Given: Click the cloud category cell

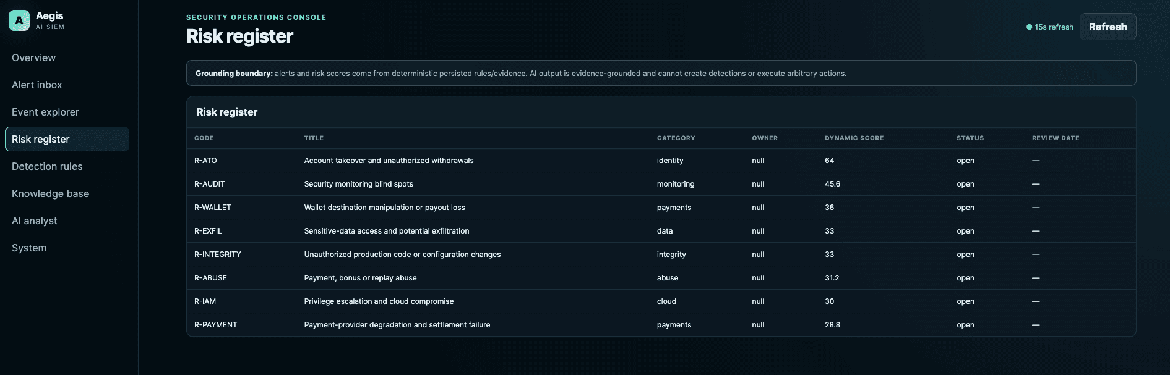Looking at the screenshot, I should [666, 301].
